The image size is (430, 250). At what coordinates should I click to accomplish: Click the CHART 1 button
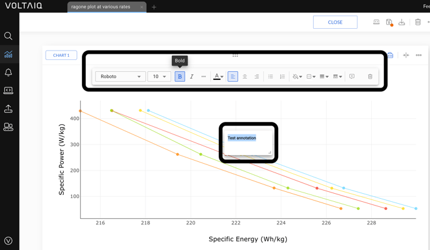click(61, 55)
